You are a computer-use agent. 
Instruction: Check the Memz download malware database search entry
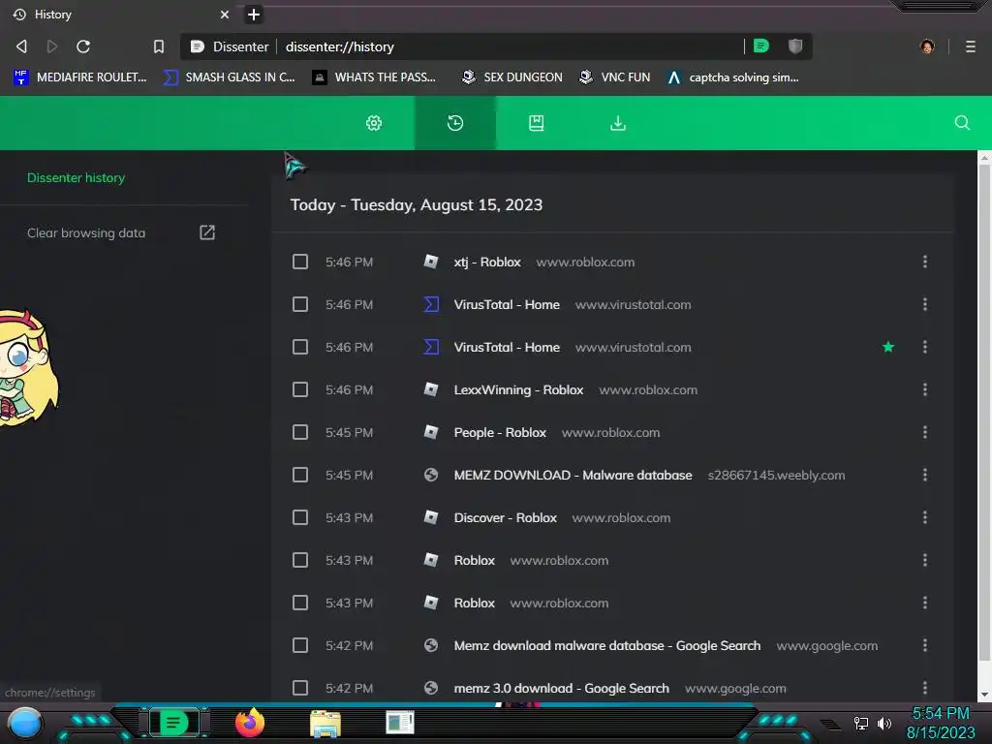click(x=300, y=645)
